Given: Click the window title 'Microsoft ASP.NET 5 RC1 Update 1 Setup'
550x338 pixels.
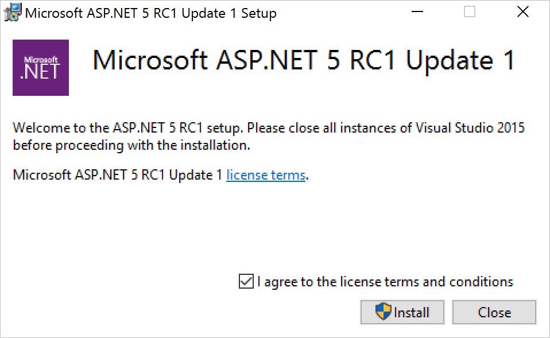Looking at the screenshot, I should (150, 13).
